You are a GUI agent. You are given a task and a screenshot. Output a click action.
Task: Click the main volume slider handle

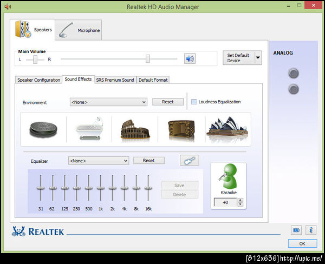click(147, 59)
